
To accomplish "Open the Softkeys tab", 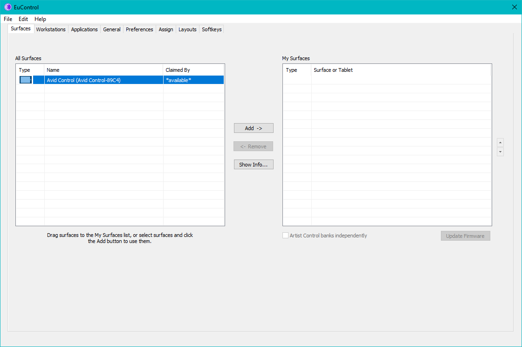I will 212,29.
